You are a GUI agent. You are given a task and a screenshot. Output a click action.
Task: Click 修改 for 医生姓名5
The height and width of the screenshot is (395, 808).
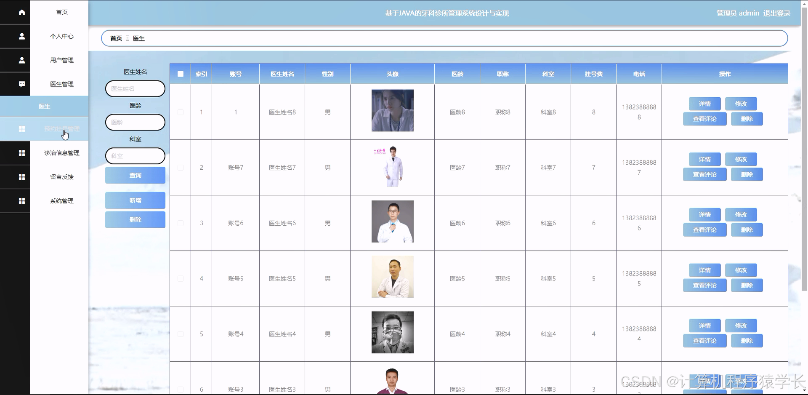[x=741, y=270]
